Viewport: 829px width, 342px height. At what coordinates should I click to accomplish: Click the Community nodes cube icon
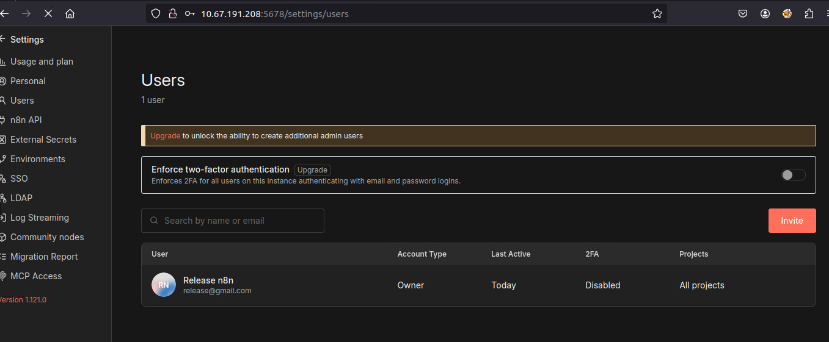[x=2, y=237]
